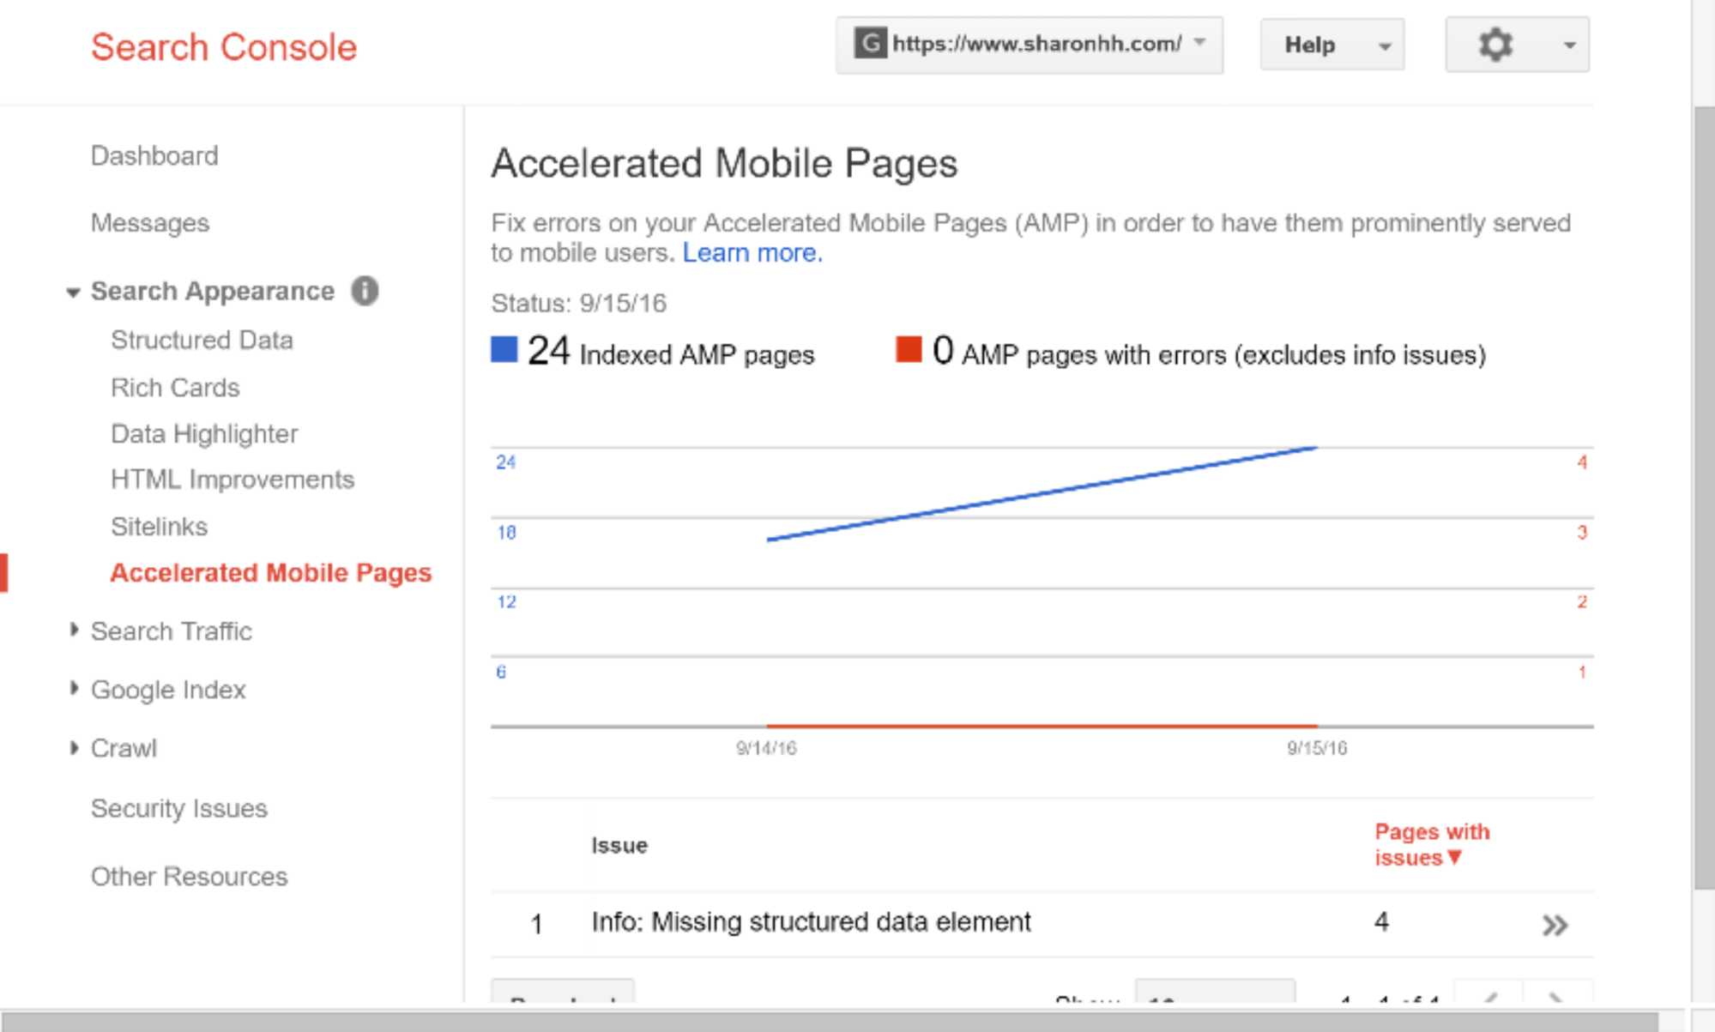Click the Search Console logo link
The image size is (1715, 1032).
tap(223, 47)
